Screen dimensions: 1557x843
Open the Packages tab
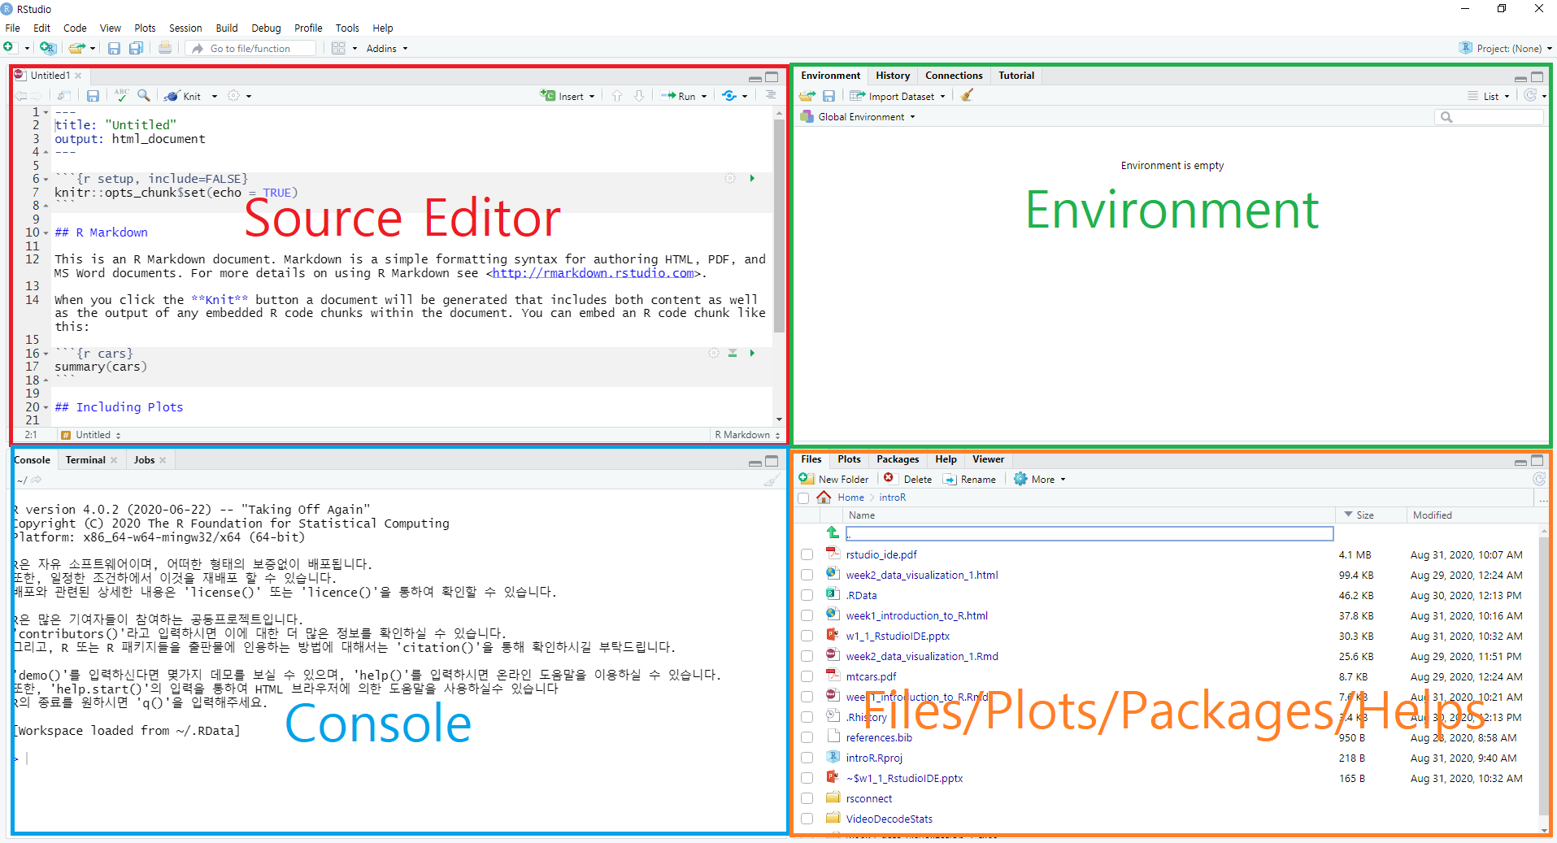click(897, 459)
